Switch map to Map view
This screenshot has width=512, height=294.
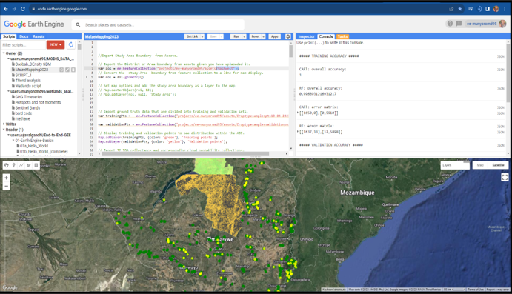pos(480,165)
